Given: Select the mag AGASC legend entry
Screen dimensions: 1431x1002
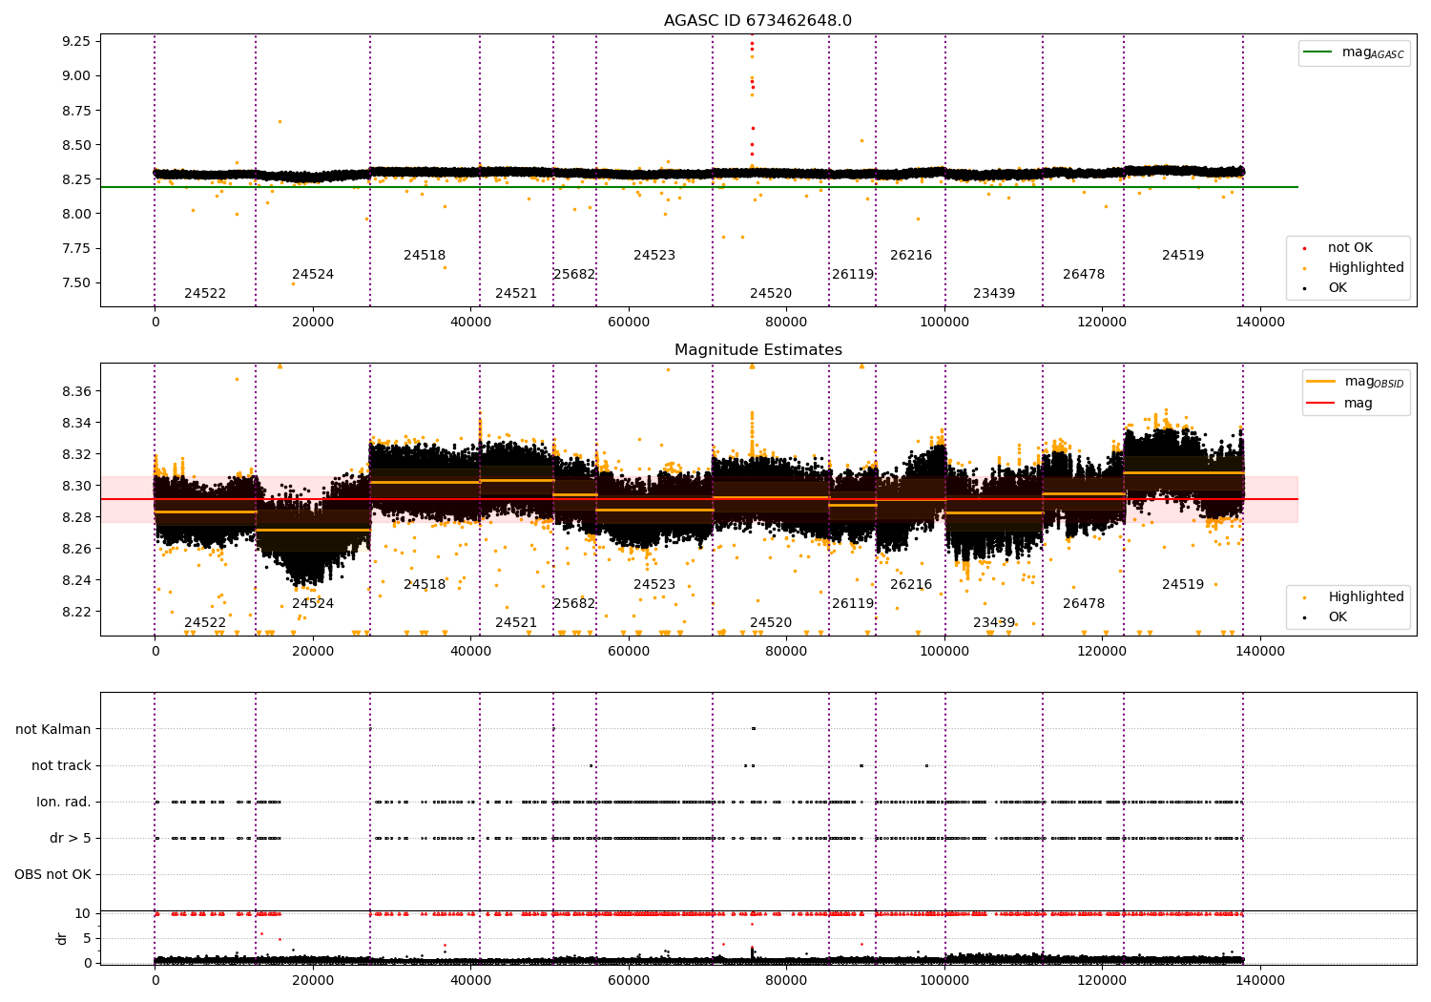Looking at the screenshot, I should pyautogui.click(x=1355, y=52).
